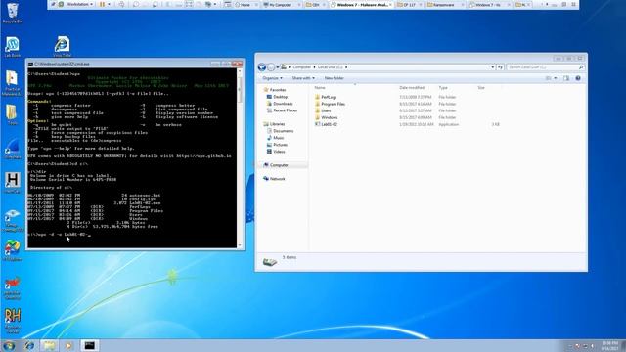Open the Explorer Help question-mark icon
Image resolution: width=626 pixels, height=352 pixels.
click(x=578, y=78)
